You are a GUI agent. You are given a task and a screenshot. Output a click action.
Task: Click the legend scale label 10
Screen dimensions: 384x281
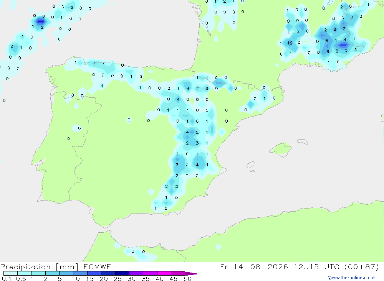(x=76, y=279)
